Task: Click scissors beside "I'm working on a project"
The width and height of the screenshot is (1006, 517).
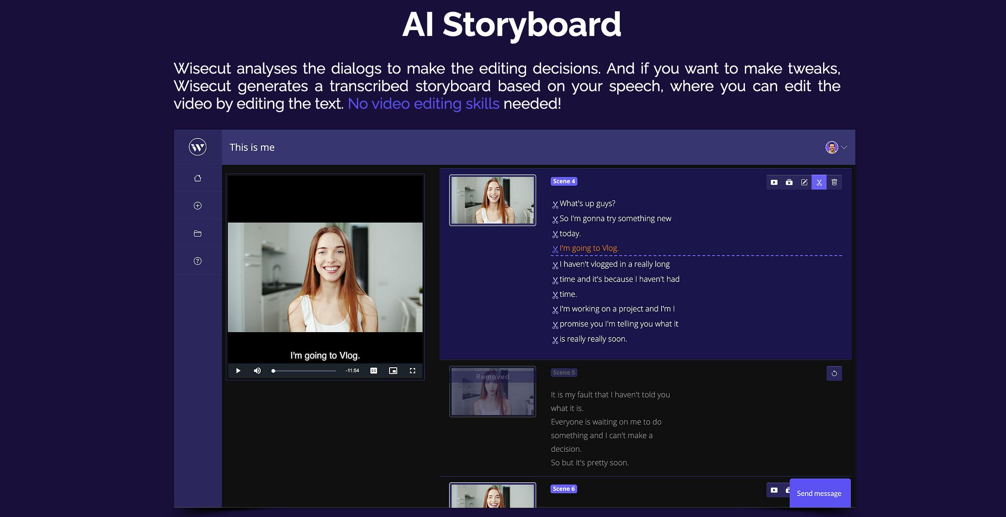Action: pyautogui.click(x=555, y=310)
